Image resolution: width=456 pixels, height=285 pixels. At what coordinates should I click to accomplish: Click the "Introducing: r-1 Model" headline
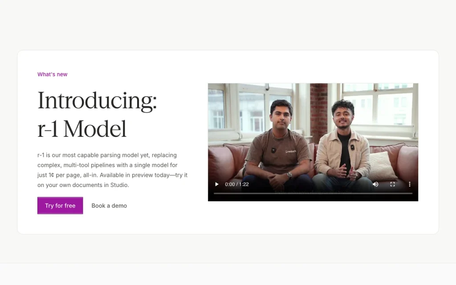point(97,114)
